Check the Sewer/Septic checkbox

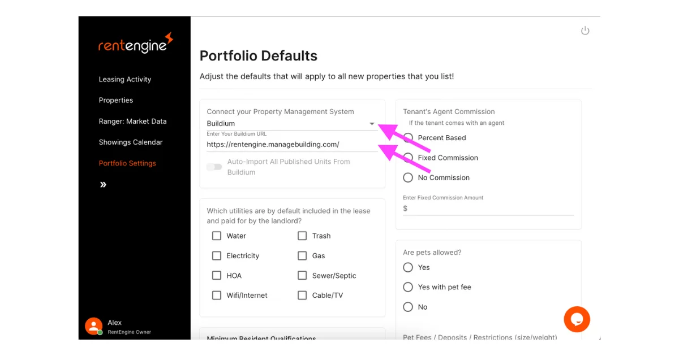pos(302,276)
